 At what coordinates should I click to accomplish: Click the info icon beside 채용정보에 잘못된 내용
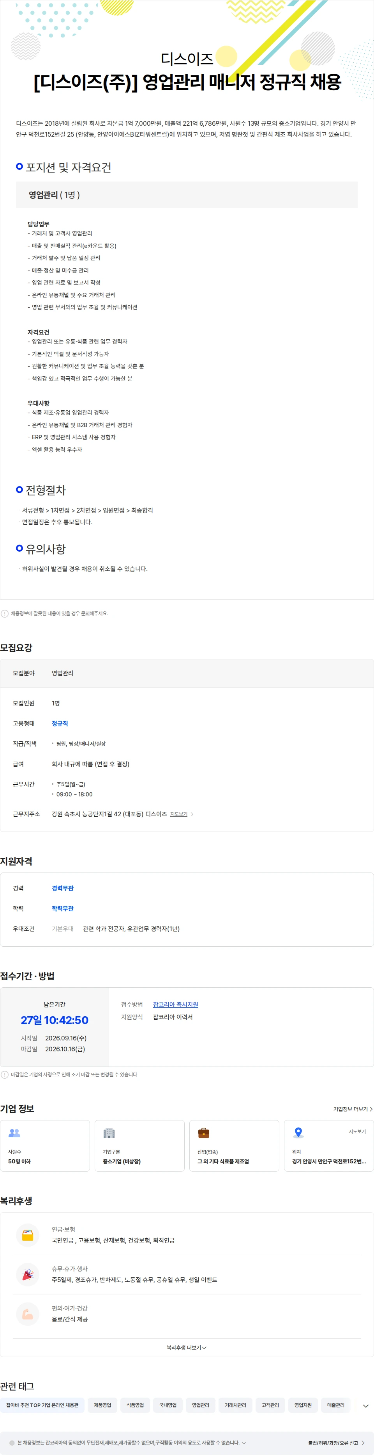(5, 613)
